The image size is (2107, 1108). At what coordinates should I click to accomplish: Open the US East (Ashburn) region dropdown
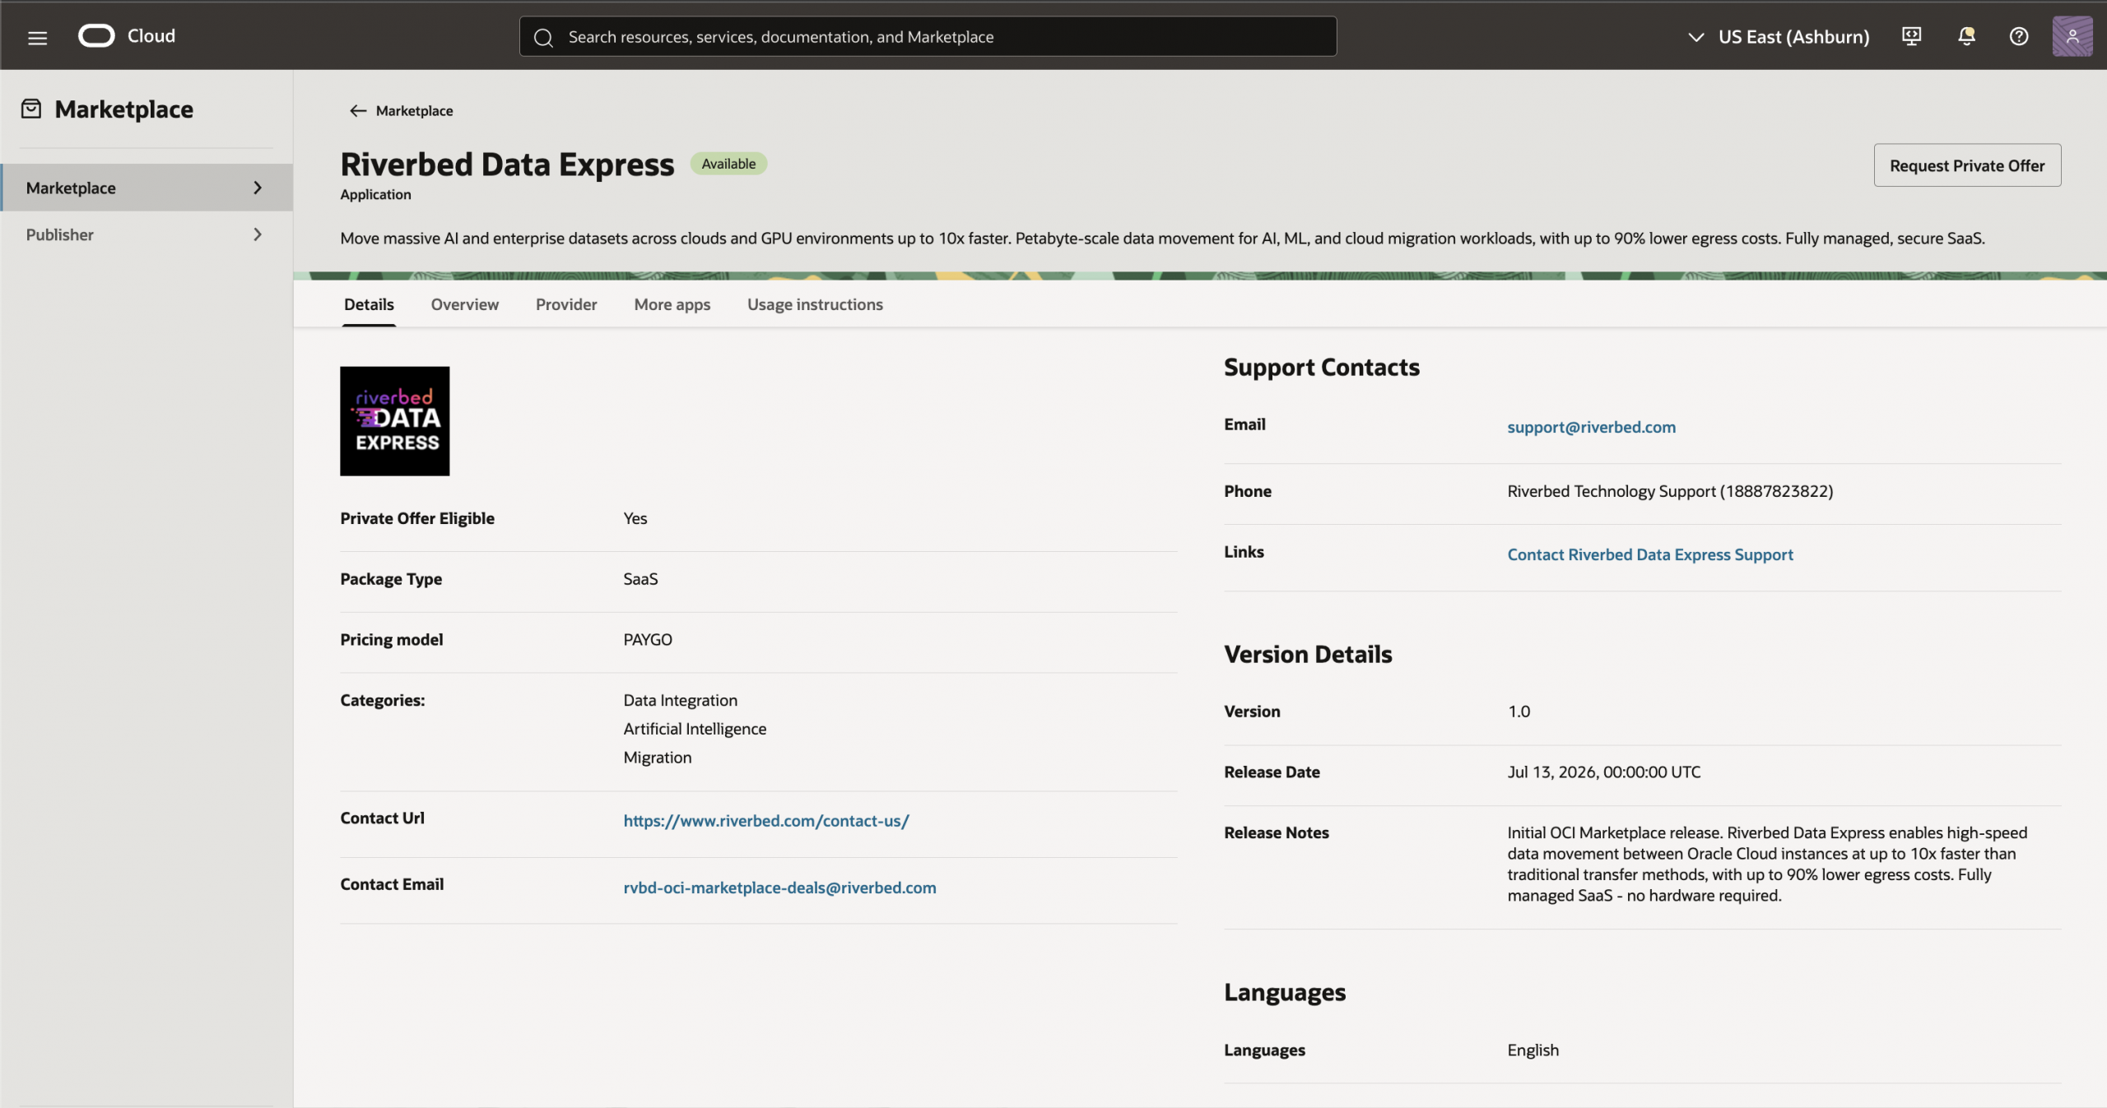coord(1779,37)
